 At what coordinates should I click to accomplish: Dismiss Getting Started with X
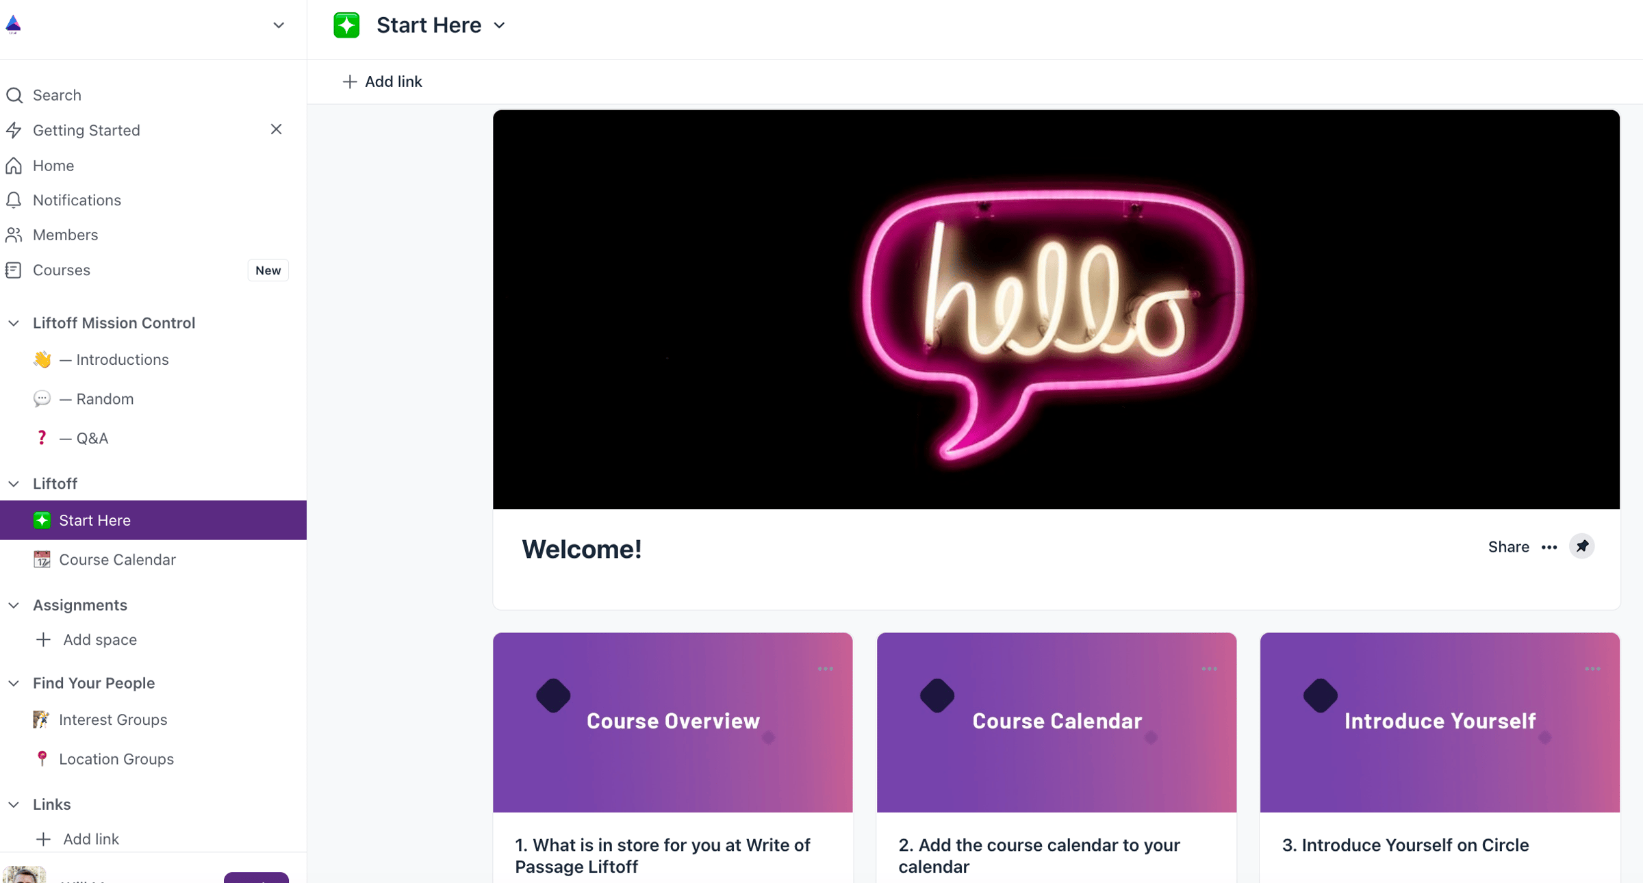tap(276, 129)
